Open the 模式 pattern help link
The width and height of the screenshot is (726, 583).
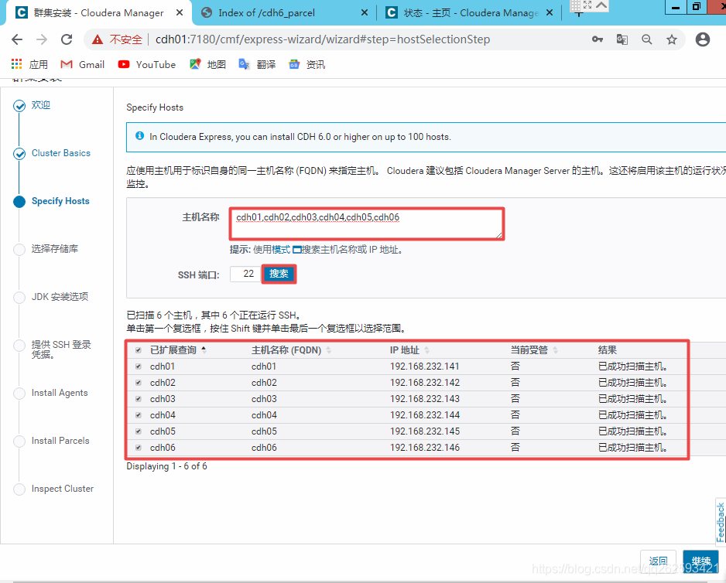click(281, 250)
